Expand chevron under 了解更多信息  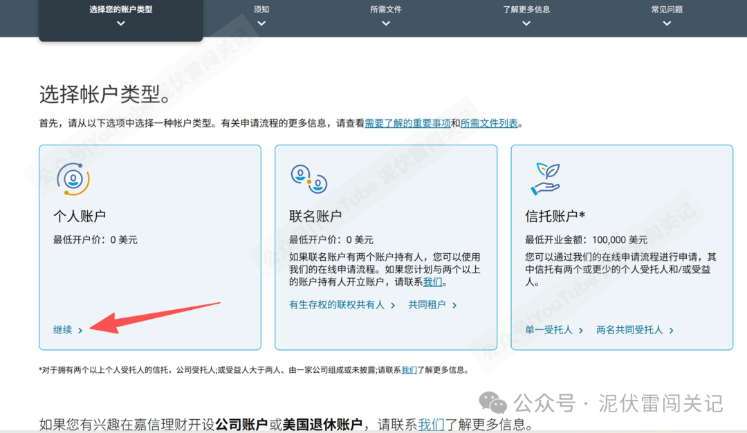pos(526,24)
